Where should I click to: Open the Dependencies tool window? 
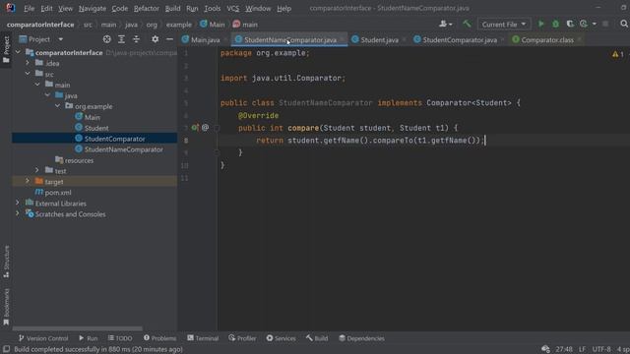(361, 338)
